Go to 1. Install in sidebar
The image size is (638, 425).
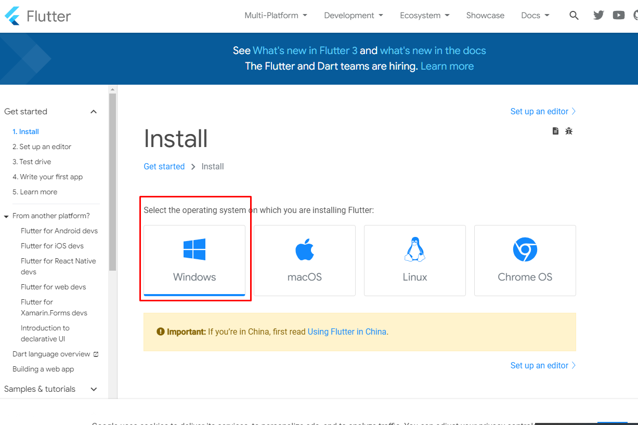[x=26, y=131]
